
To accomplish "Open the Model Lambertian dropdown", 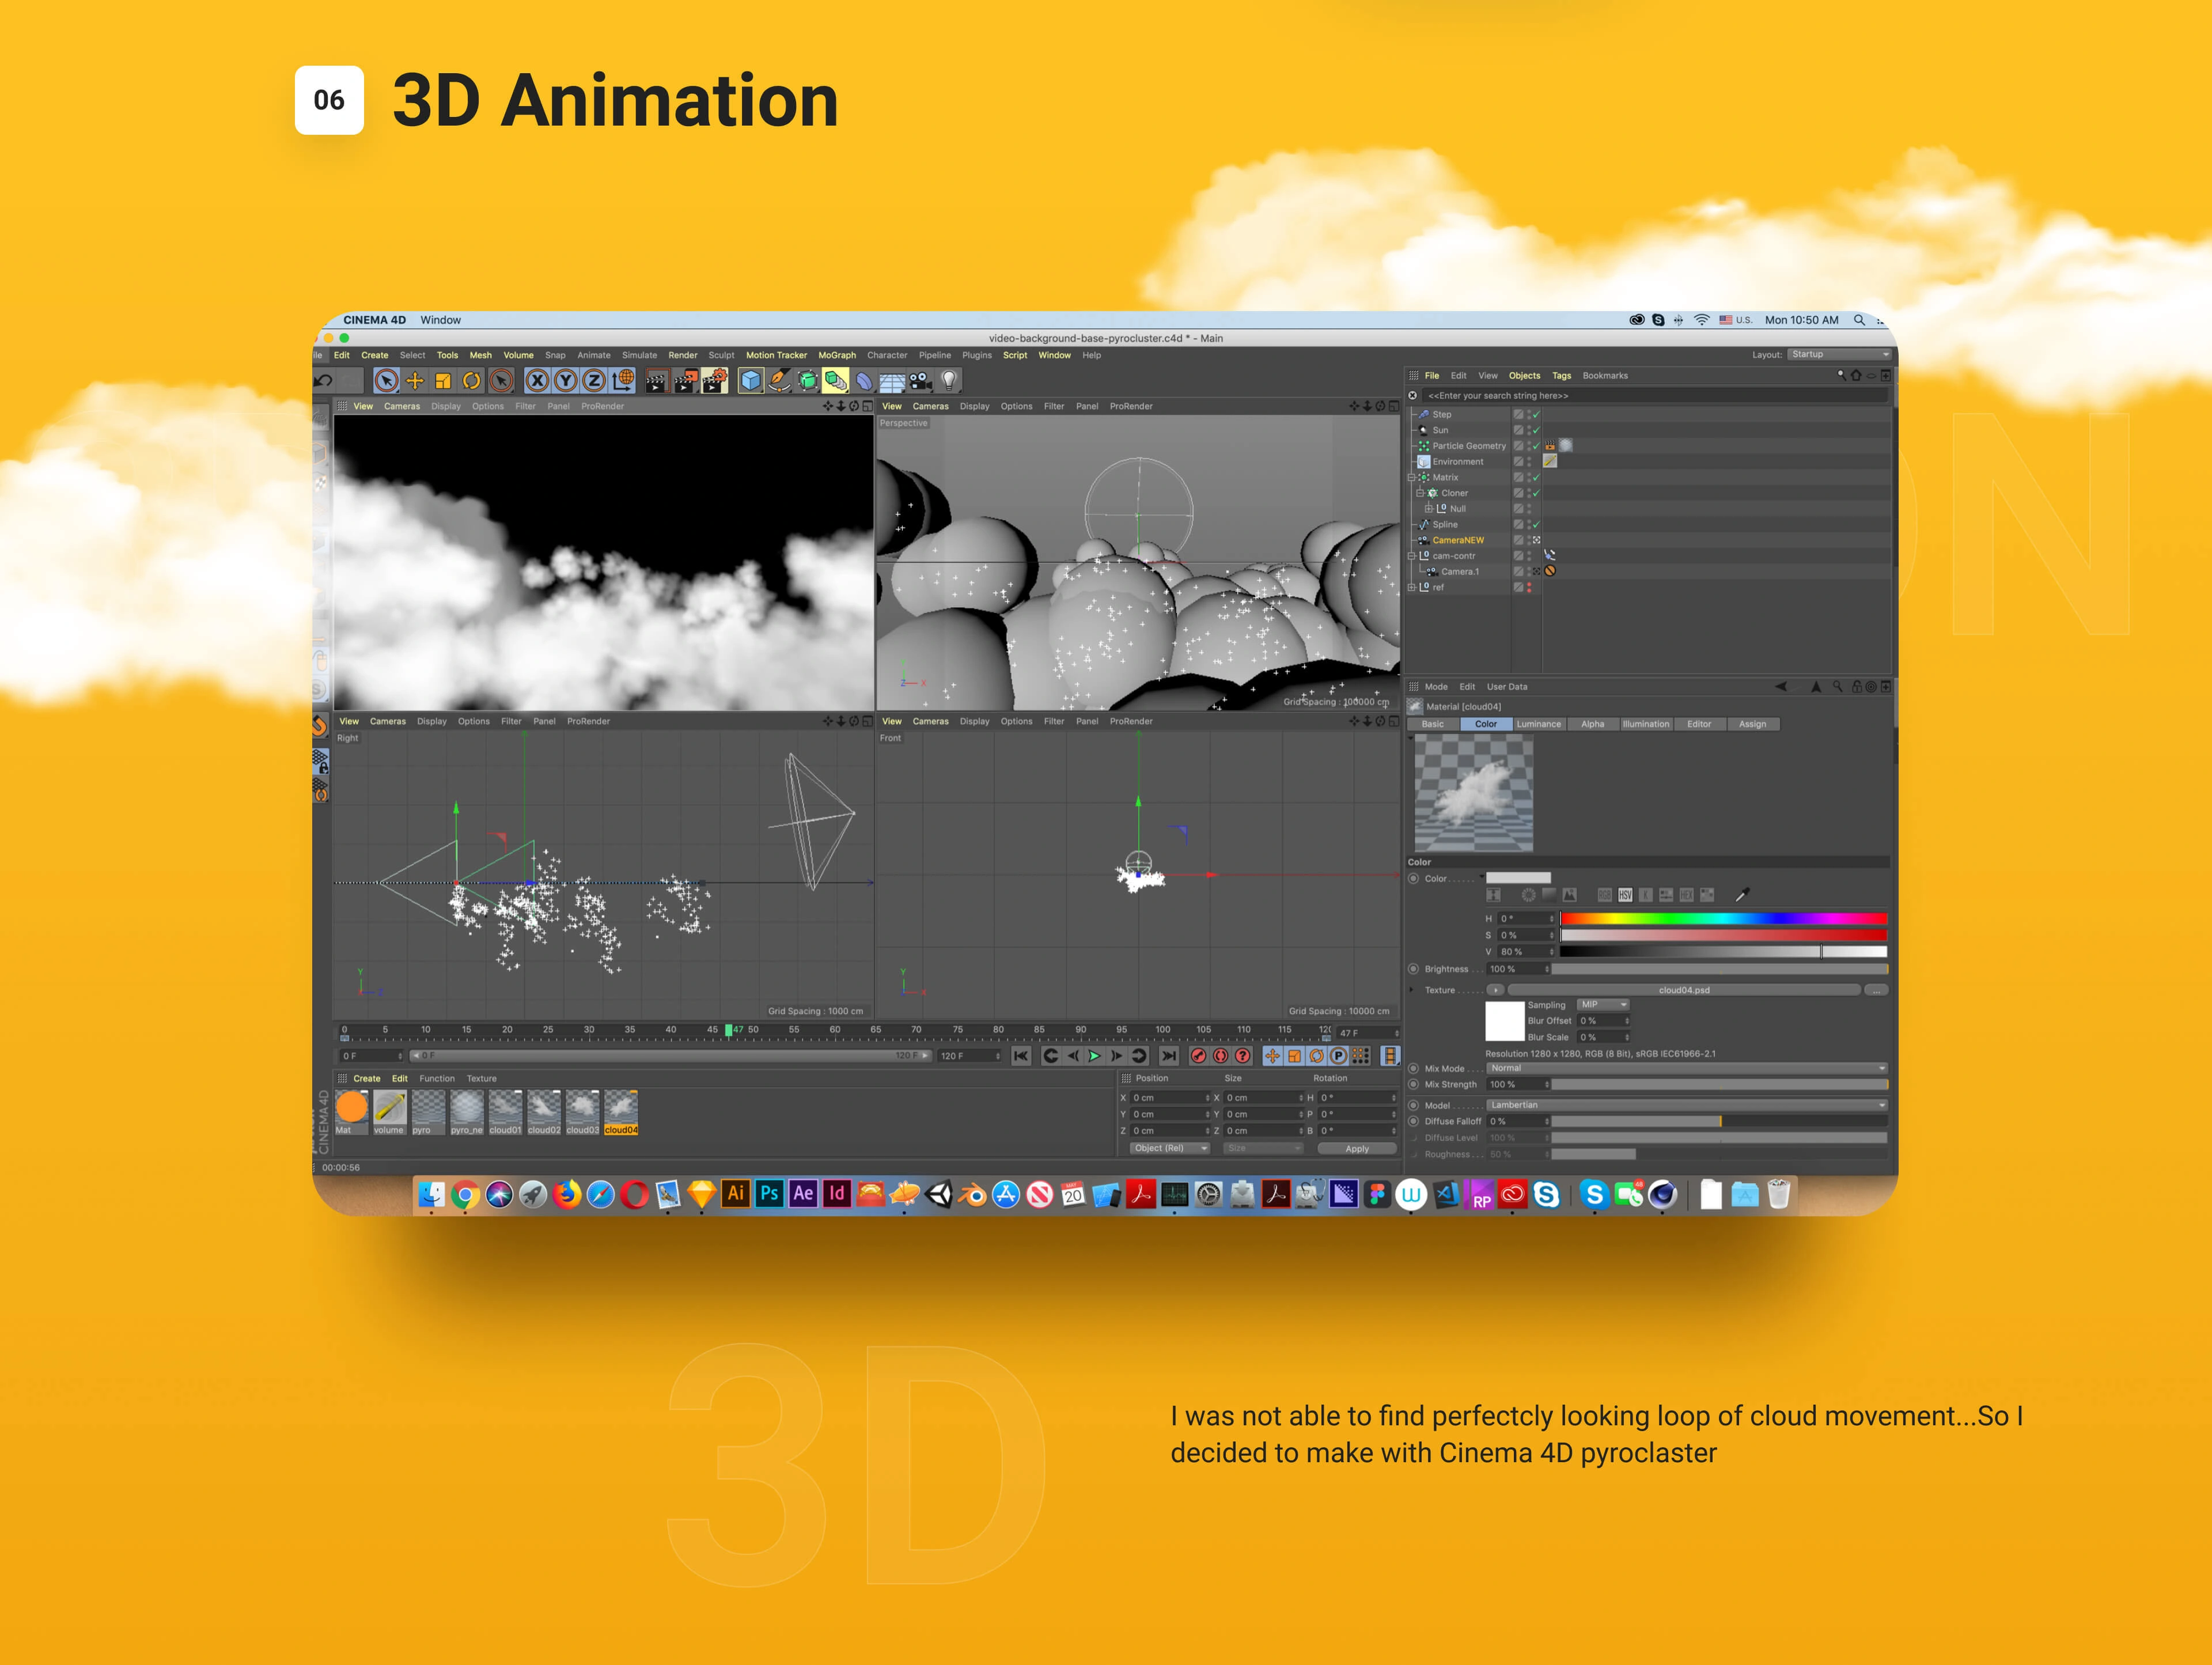I will pos(1687,1106).
